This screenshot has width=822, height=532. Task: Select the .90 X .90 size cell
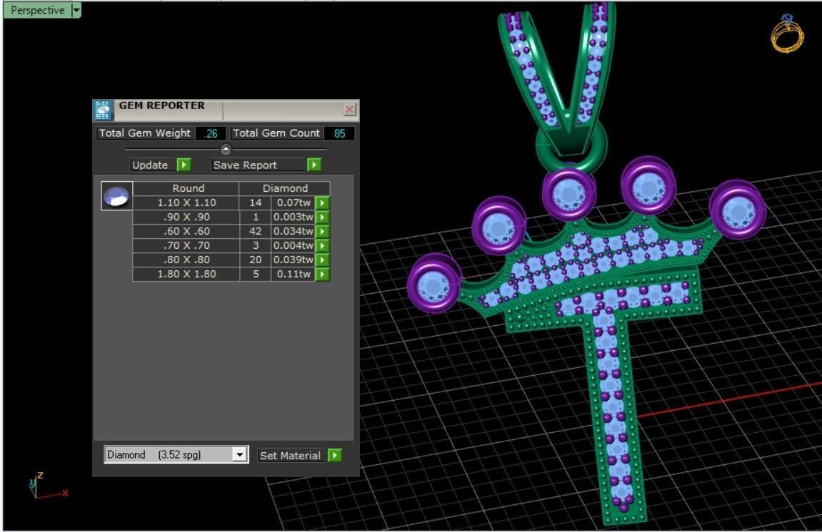[186, 217]
